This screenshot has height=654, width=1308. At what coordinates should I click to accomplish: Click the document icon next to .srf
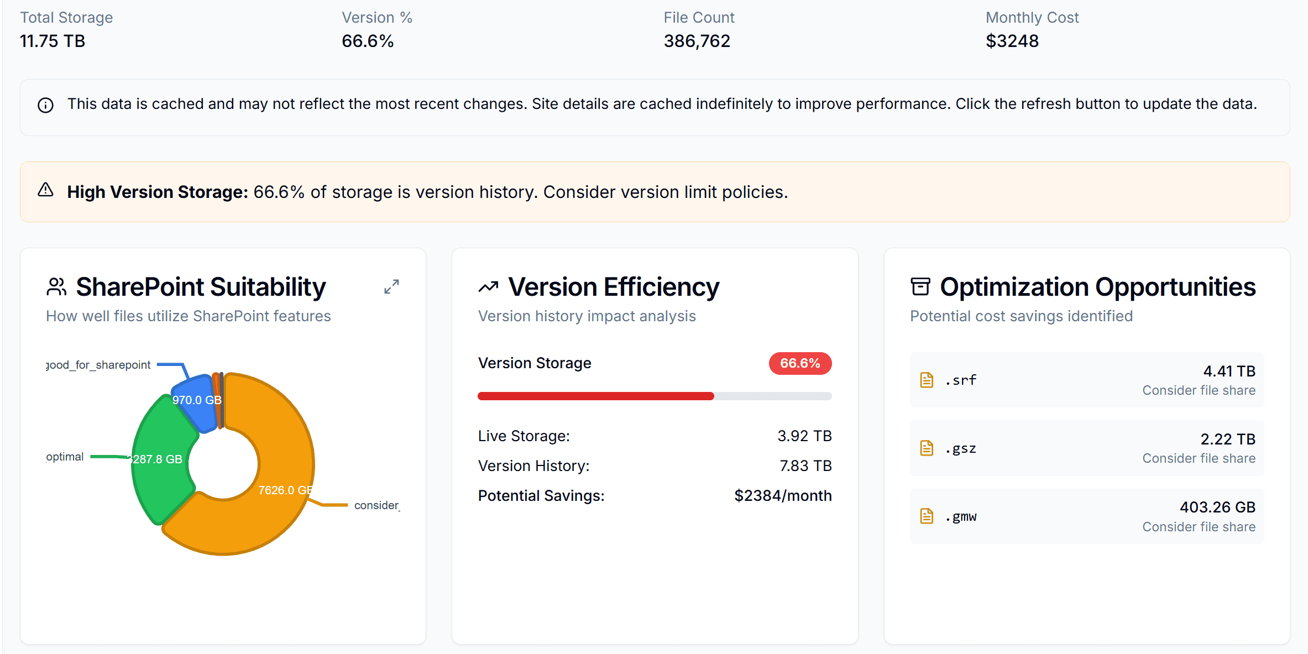coord(927,380)
